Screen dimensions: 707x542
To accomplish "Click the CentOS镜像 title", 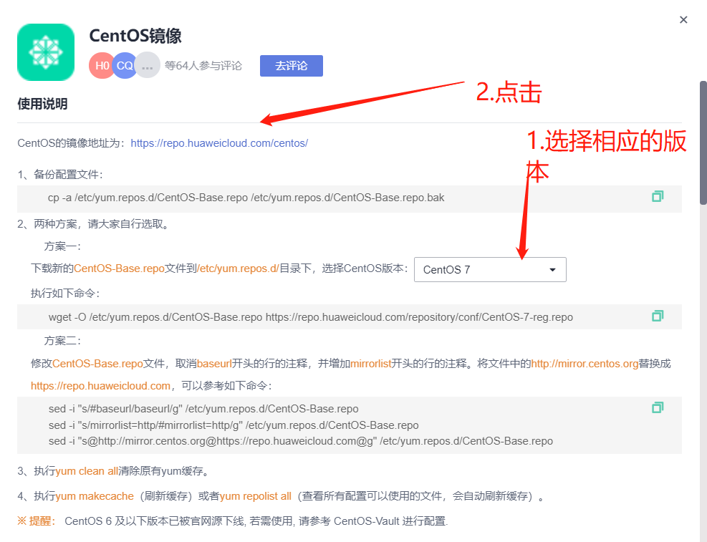I will (135, 36).
